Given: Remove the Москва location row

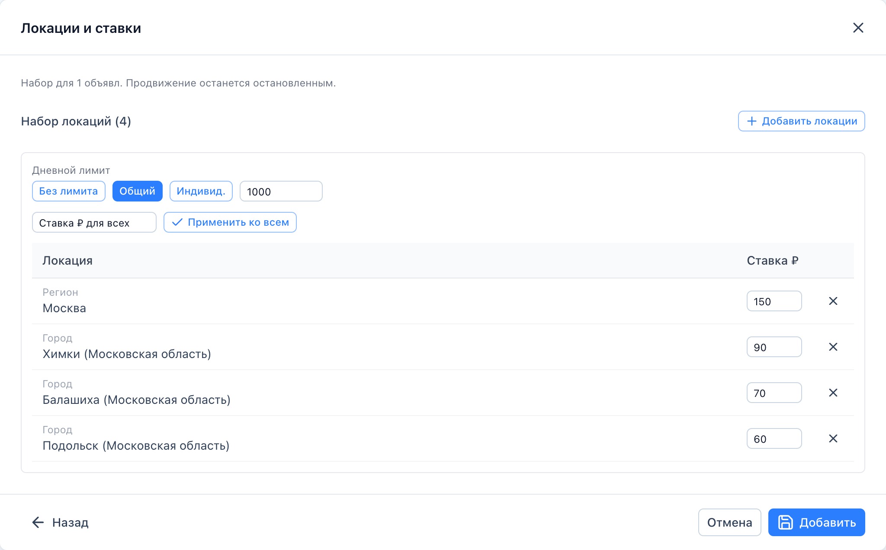Looking at the screenshot, I should (x=833, y=301).
